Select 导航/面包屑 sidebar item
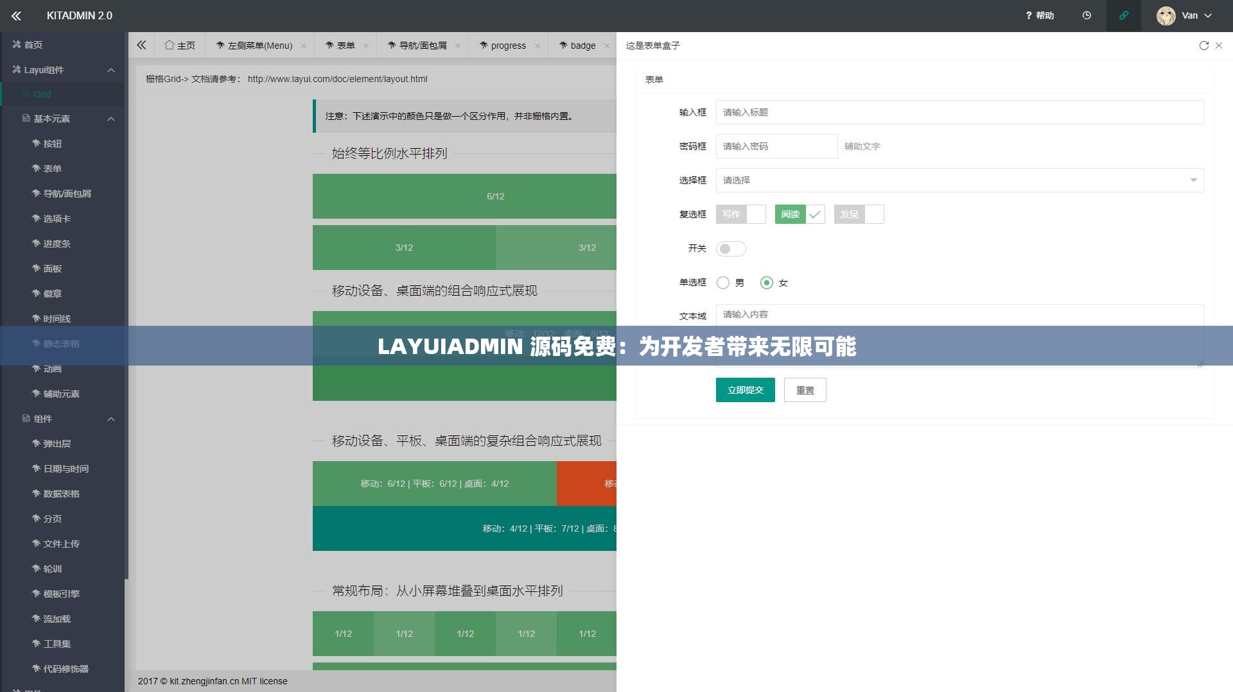1233x692 pixels. pyautogui.click(x=62, y=194)
